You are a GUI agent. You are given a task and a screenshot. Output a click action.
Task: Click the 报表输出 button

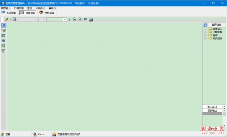point(212,111)
